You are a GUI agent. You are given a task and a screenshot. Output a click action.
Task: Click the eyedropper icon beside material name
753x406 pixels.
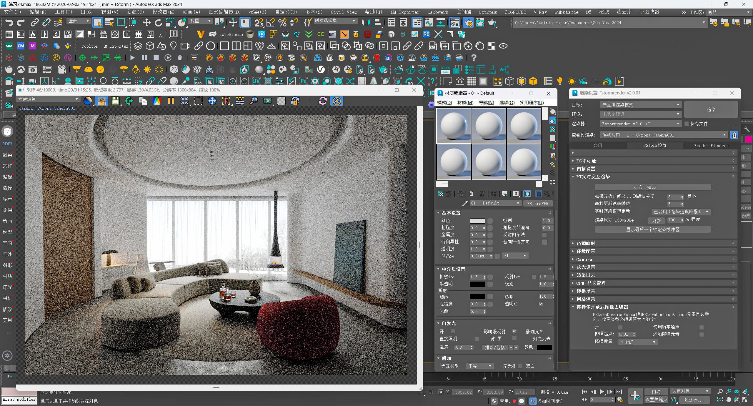point(465,203)
